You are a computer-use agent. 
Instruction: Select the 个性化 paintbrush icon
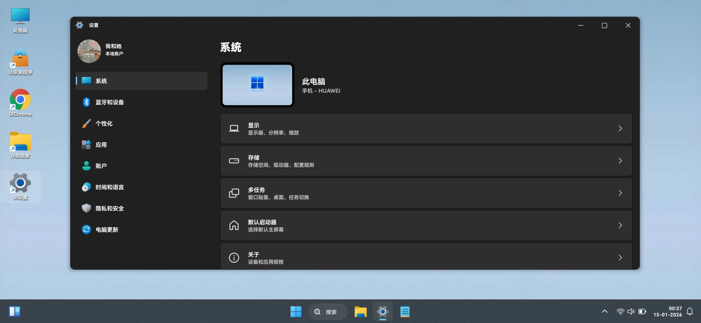(x=86, y=124)
